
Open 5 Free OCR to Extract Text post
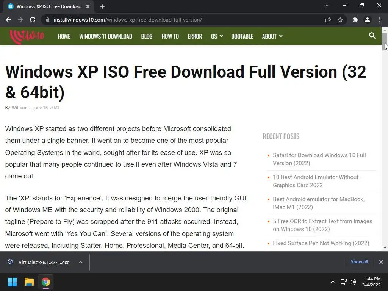click(x=322, y=225)
